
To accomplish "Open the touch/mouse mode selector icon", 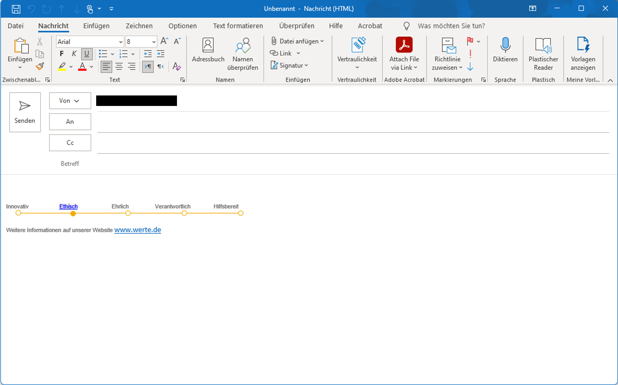I will click(x=90, y=9).
